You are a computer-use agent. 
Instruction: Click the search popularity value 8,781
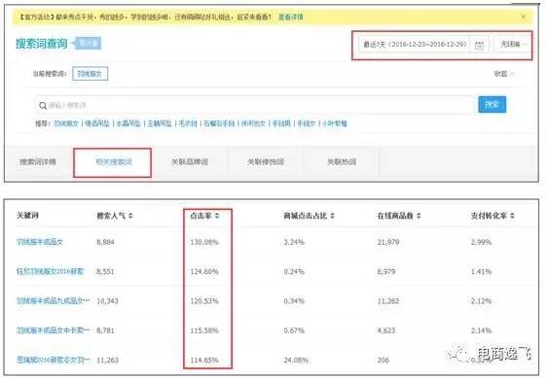[105, 330]
